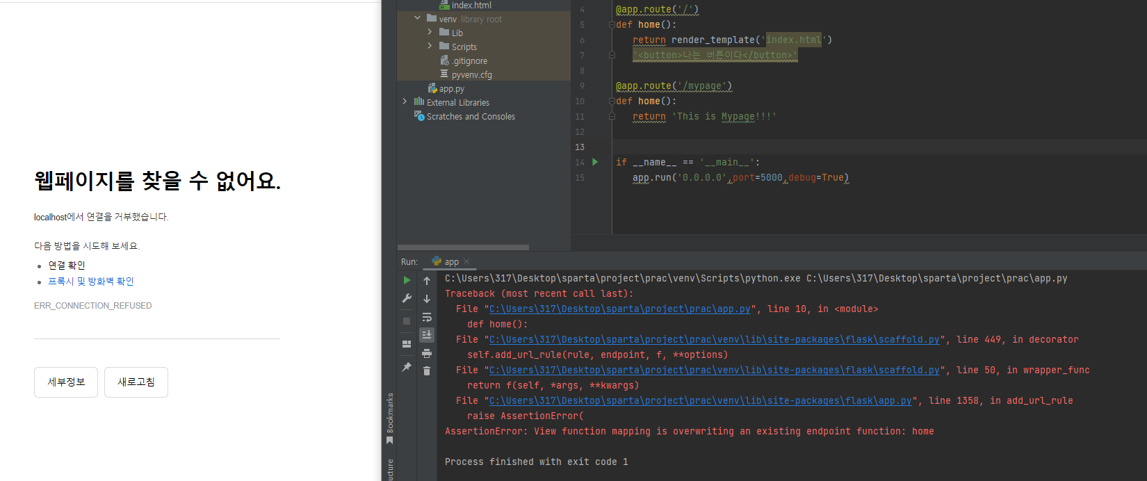Click the '/mypage' route string on line 9
Screen dimensions: 1147x481
coord(702,85)
